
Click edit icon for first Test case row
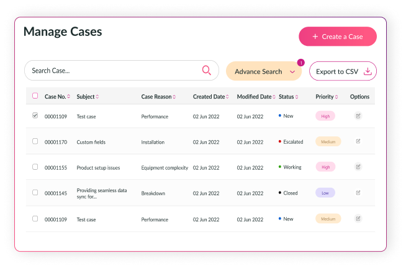(x=358, y=116)
